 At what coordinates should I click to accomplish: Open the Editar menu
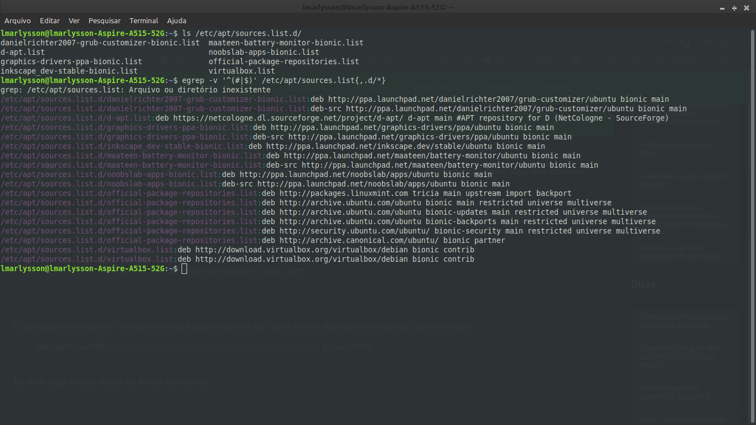(x=50, y=20)
